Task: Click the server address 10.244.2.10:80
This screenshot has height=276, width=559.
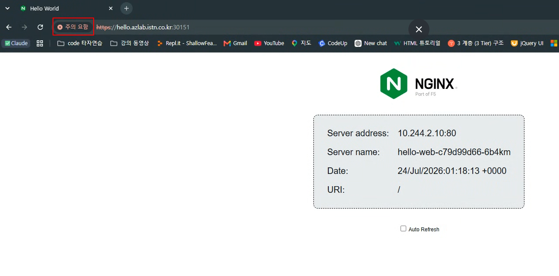Action: (427, 133)
